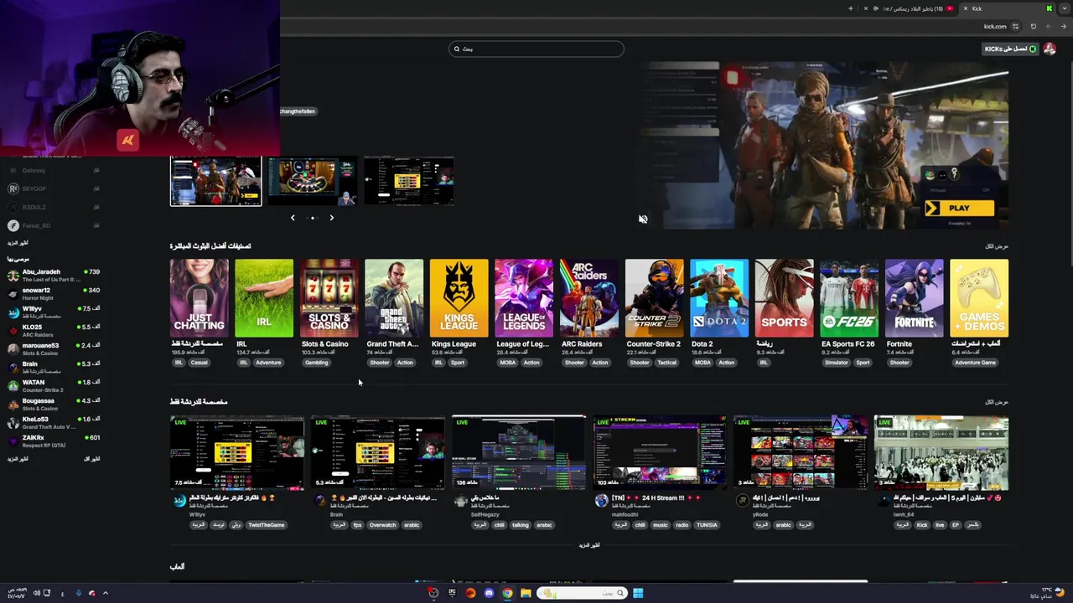Expand the browser tab search dropdown
The height and width of the screenshot is (603, 1073).
click(1065, 8)
